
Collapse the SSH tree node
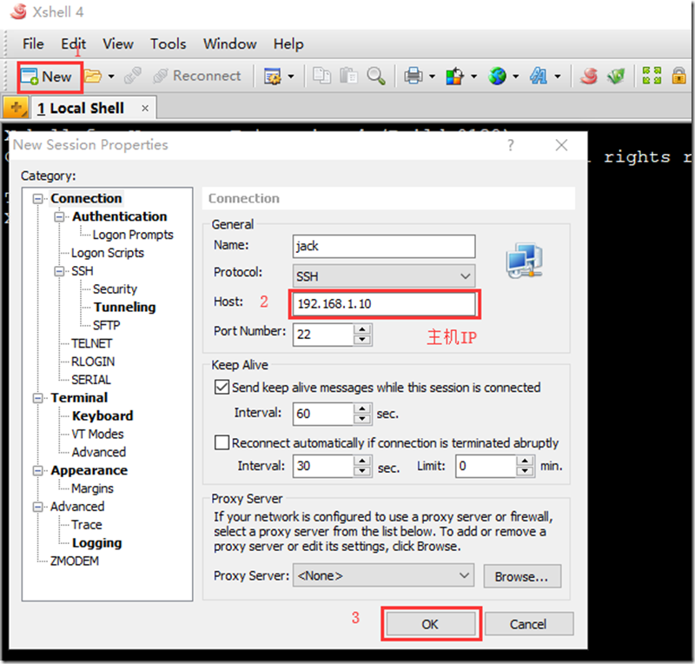pyautogui.click(x=59, y=271)
